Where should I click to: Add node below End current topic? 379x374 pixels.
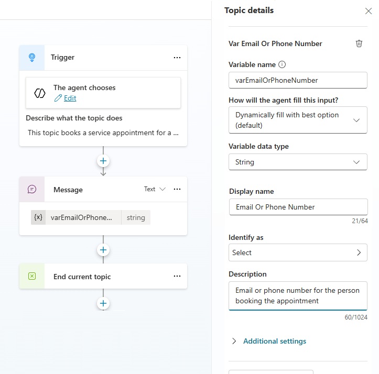[103, 303]
